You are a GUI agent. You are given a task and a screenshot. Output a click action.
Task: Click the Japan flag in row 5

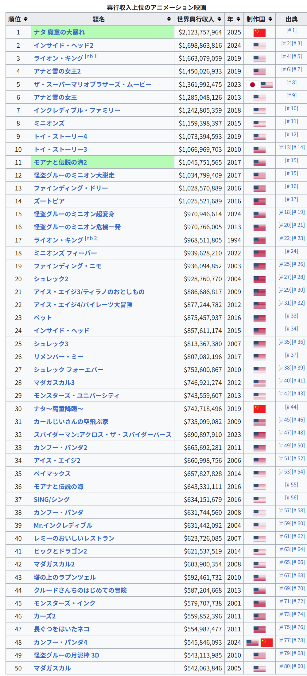click(252, 85)
